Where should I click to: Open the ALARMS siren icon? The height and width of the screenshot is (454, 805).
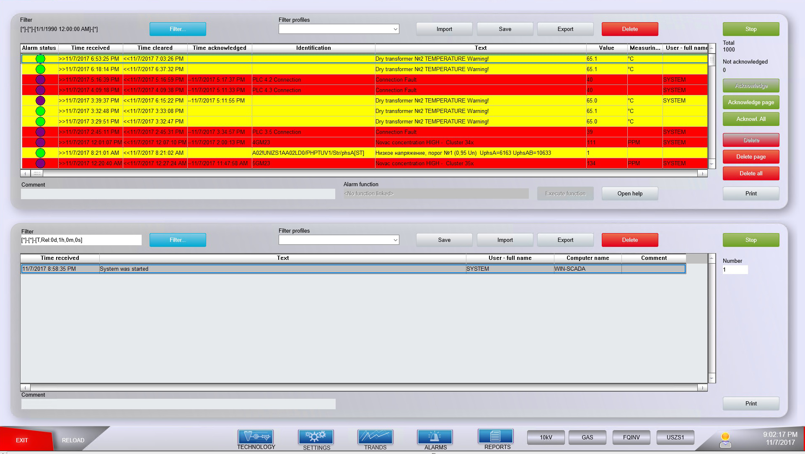pyautogui.click(x=435, y=437)
